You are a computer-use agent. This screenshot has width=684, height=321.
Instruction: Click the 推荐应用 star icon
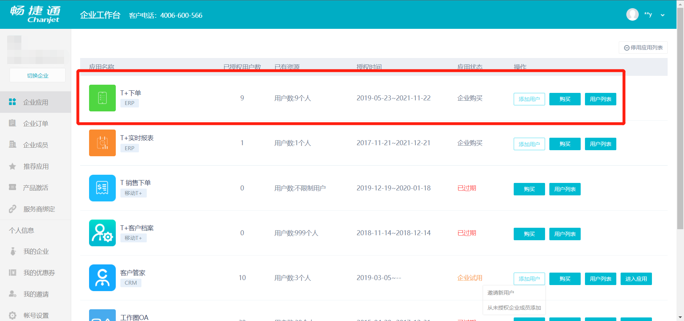click(x=12, y=166)
